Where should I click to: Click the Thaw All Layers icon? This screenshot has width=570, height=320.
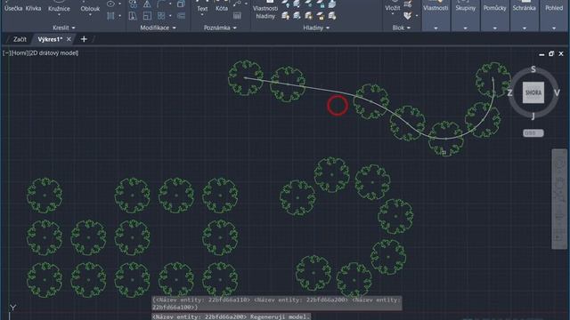(309, 16)
